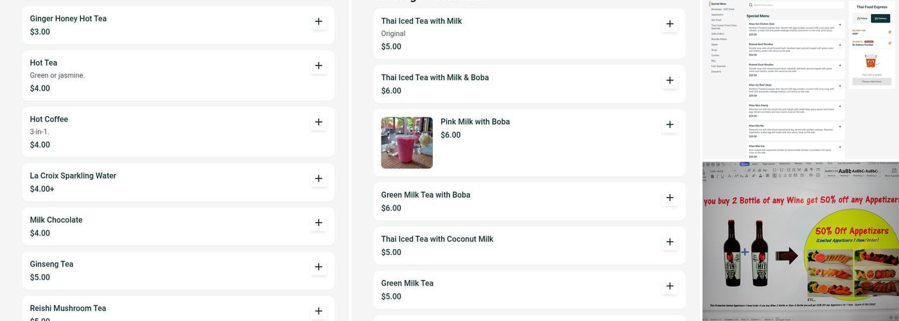Open the Pink Milk with Boba photo

pos(406,143)
